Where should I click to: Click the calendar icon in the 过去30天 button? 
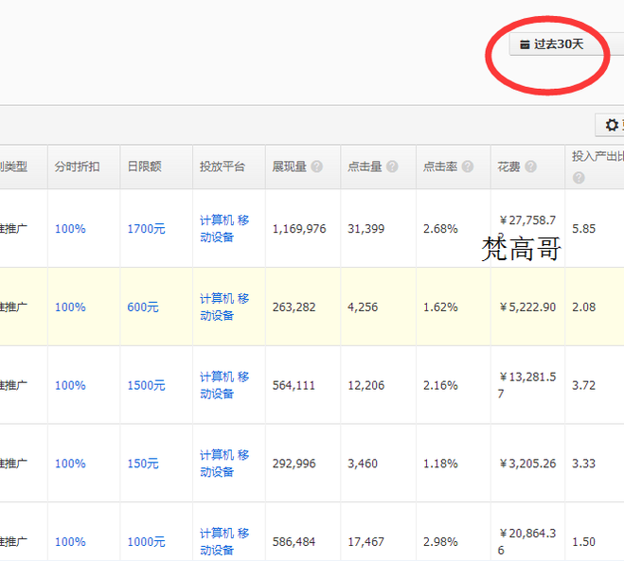[x=525, y=44]
